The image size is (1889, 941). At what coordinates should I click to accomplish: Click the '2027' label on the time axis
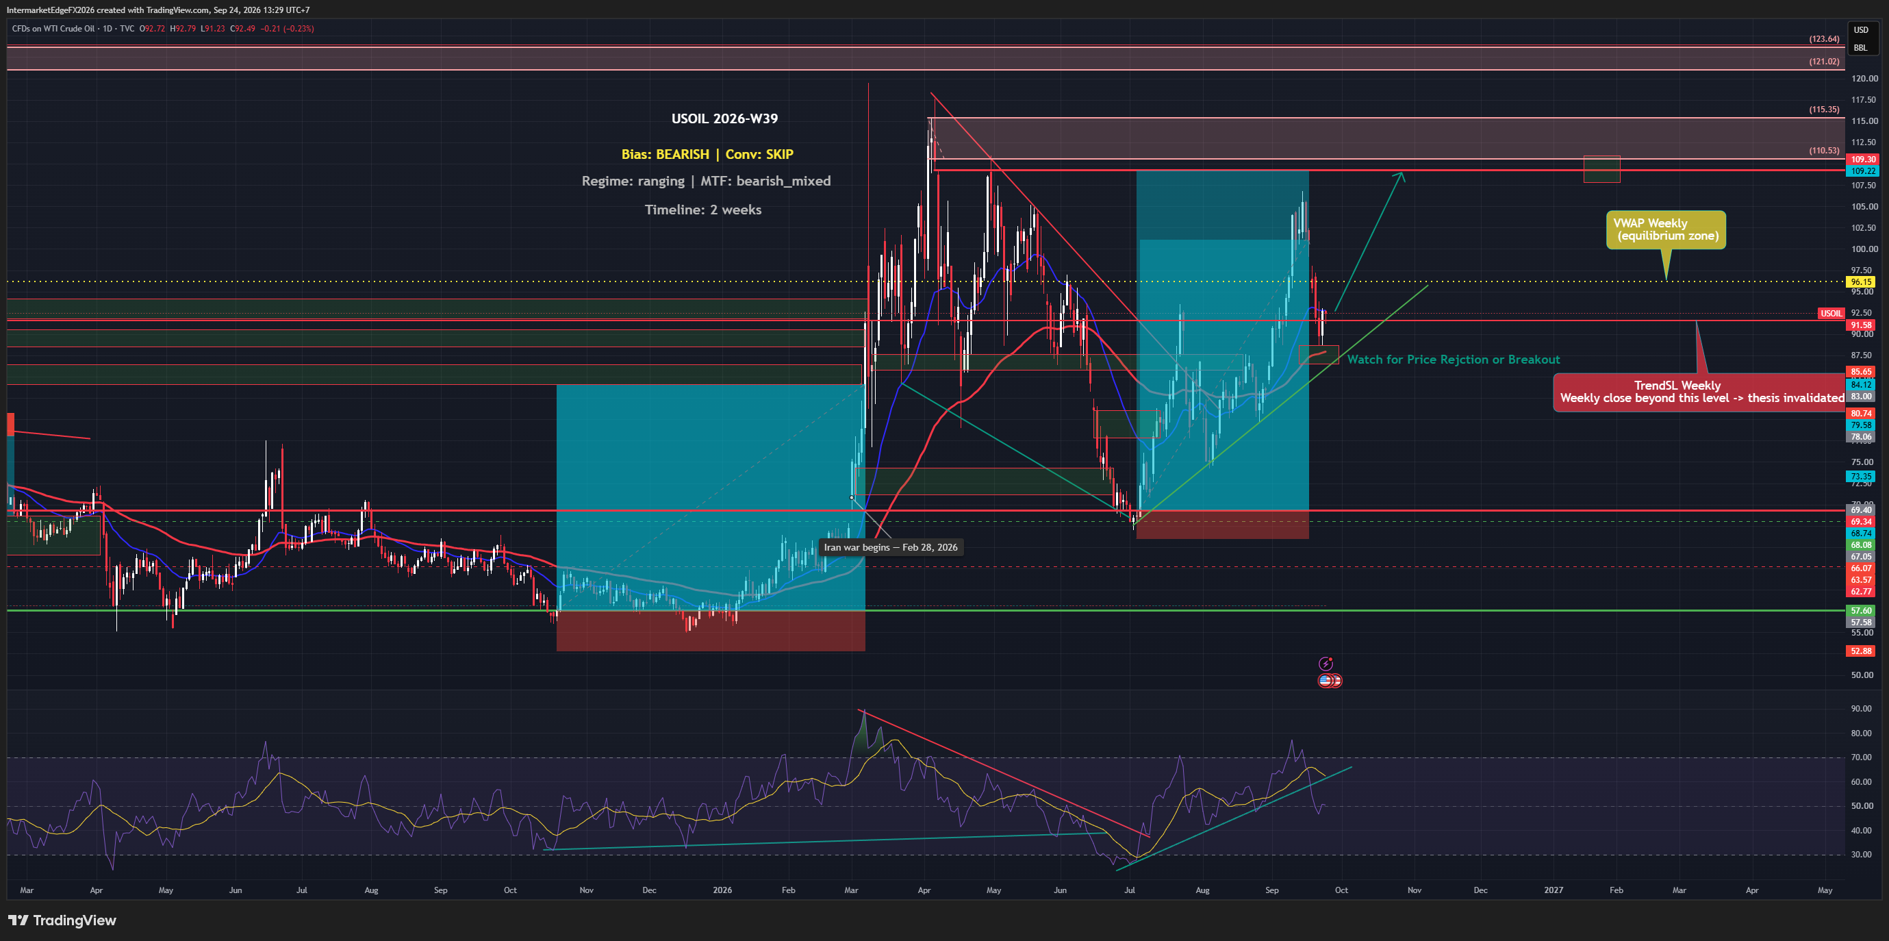(x=1553, y=890)
